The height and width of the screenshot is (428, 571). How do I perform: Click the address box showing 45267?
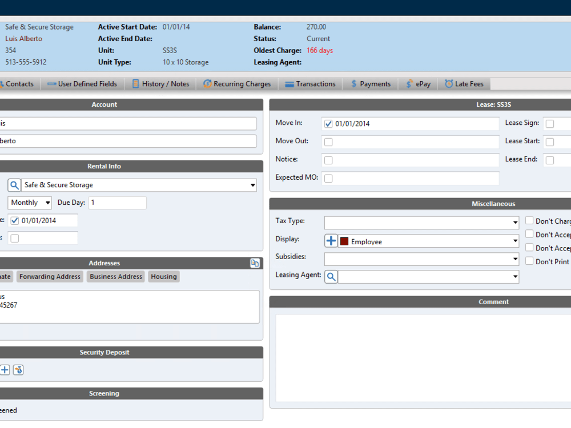pyautogui.click(x=129, y=306)
